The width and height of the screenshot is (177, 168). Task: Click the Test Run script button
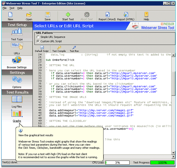pyautogui.click(x=74, y=49)
